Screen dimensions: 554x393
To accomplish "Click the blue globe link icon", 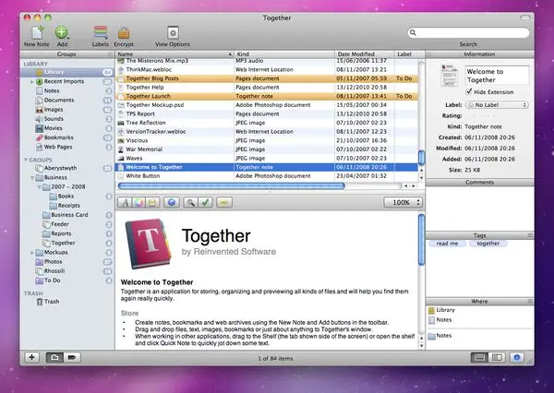I will click(x=172, y=202).
